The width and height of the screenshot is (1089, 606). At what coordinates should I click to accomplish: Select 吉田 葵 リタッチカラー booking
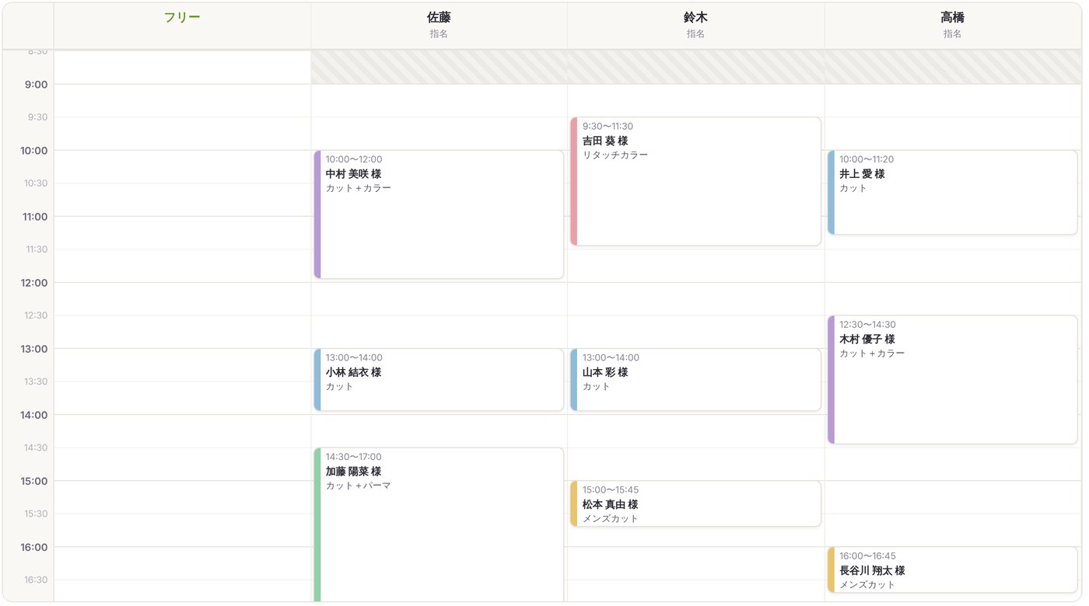pos(695,182)
